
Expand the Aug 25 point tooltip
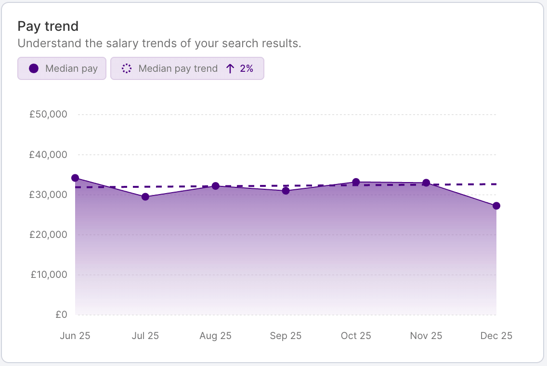215,185
